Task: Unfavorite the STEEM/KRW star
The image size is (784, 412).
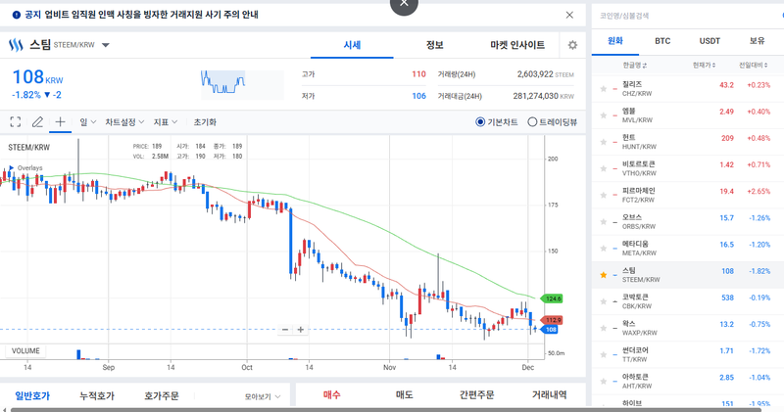Action: pos(604,275)
